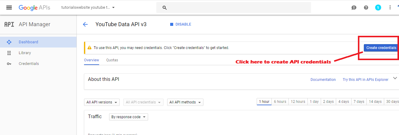Open notifications badge showing 1
The image size is (399, 135).
(378, 8)
